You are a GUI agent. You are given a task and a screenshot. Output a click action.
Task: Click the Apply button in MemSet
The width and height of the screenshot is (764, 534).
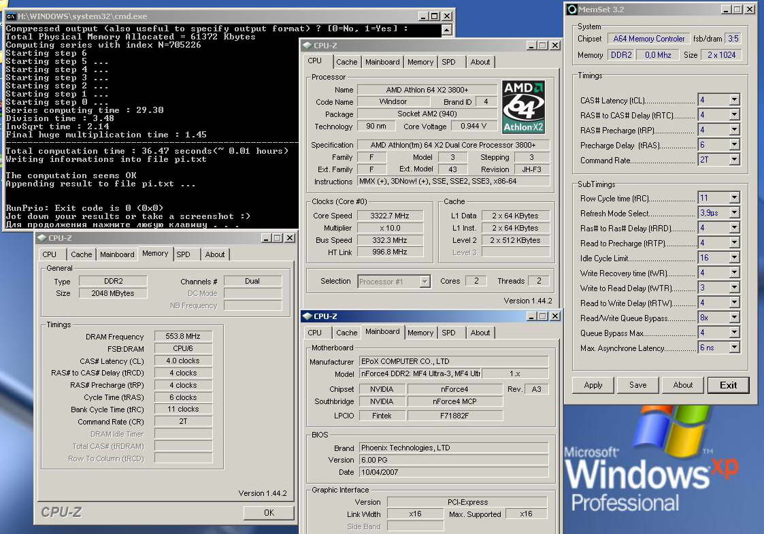pyautogui.click(x=593, y=385)
